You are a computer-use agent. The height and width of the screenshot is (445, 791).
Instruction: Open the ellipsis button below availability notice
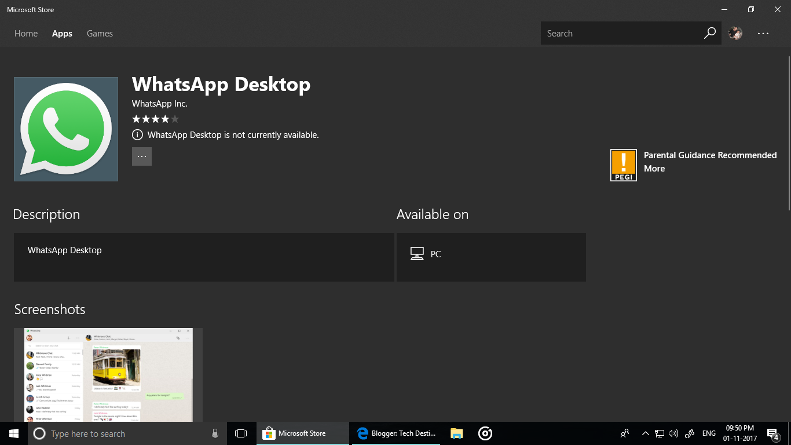click(142, 156)
